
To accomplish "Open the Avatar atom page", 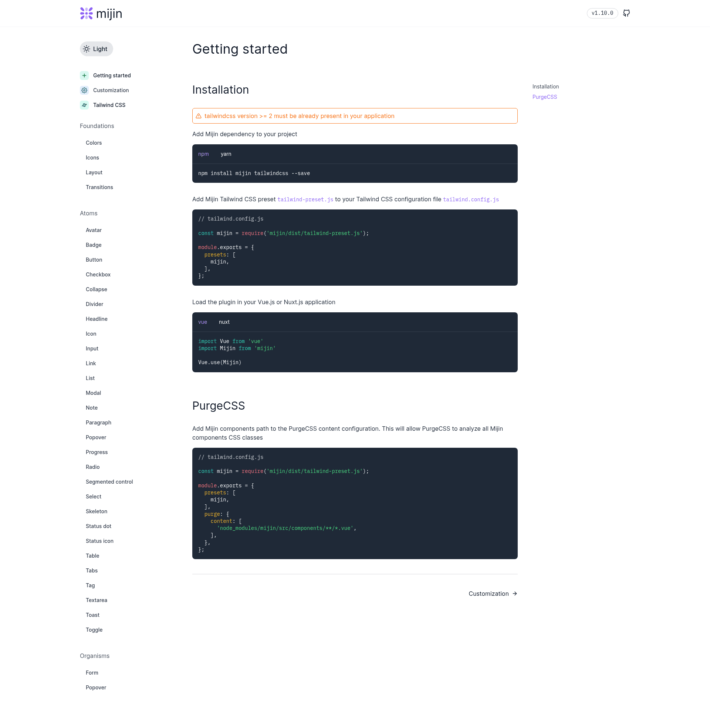I will (94, 230).
